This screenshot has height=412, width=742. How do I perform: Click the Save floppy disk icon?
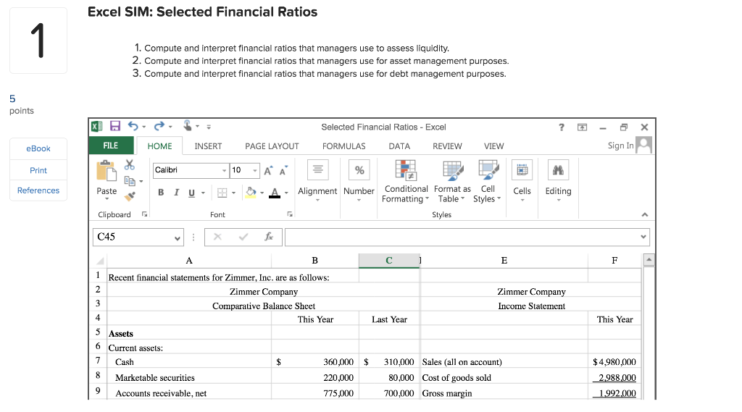pyautogui.click(x=115, y=126)
